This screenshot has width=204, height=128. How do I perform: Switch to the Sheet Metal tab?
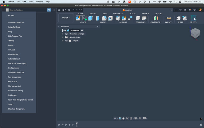118,14
